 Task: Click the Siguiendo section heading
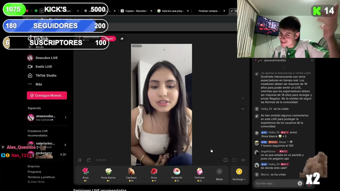tap(34, 108)
